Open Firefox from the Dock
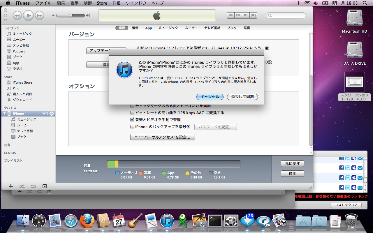This screenshot has height=233, width=373. click(x=87, y=220)
